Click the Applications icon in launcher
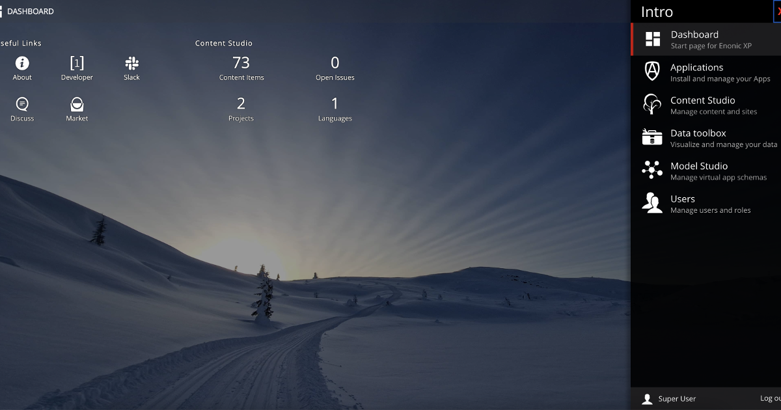This screenshot has width=781, height=410. pyautogui.click(x=652, y=72)
